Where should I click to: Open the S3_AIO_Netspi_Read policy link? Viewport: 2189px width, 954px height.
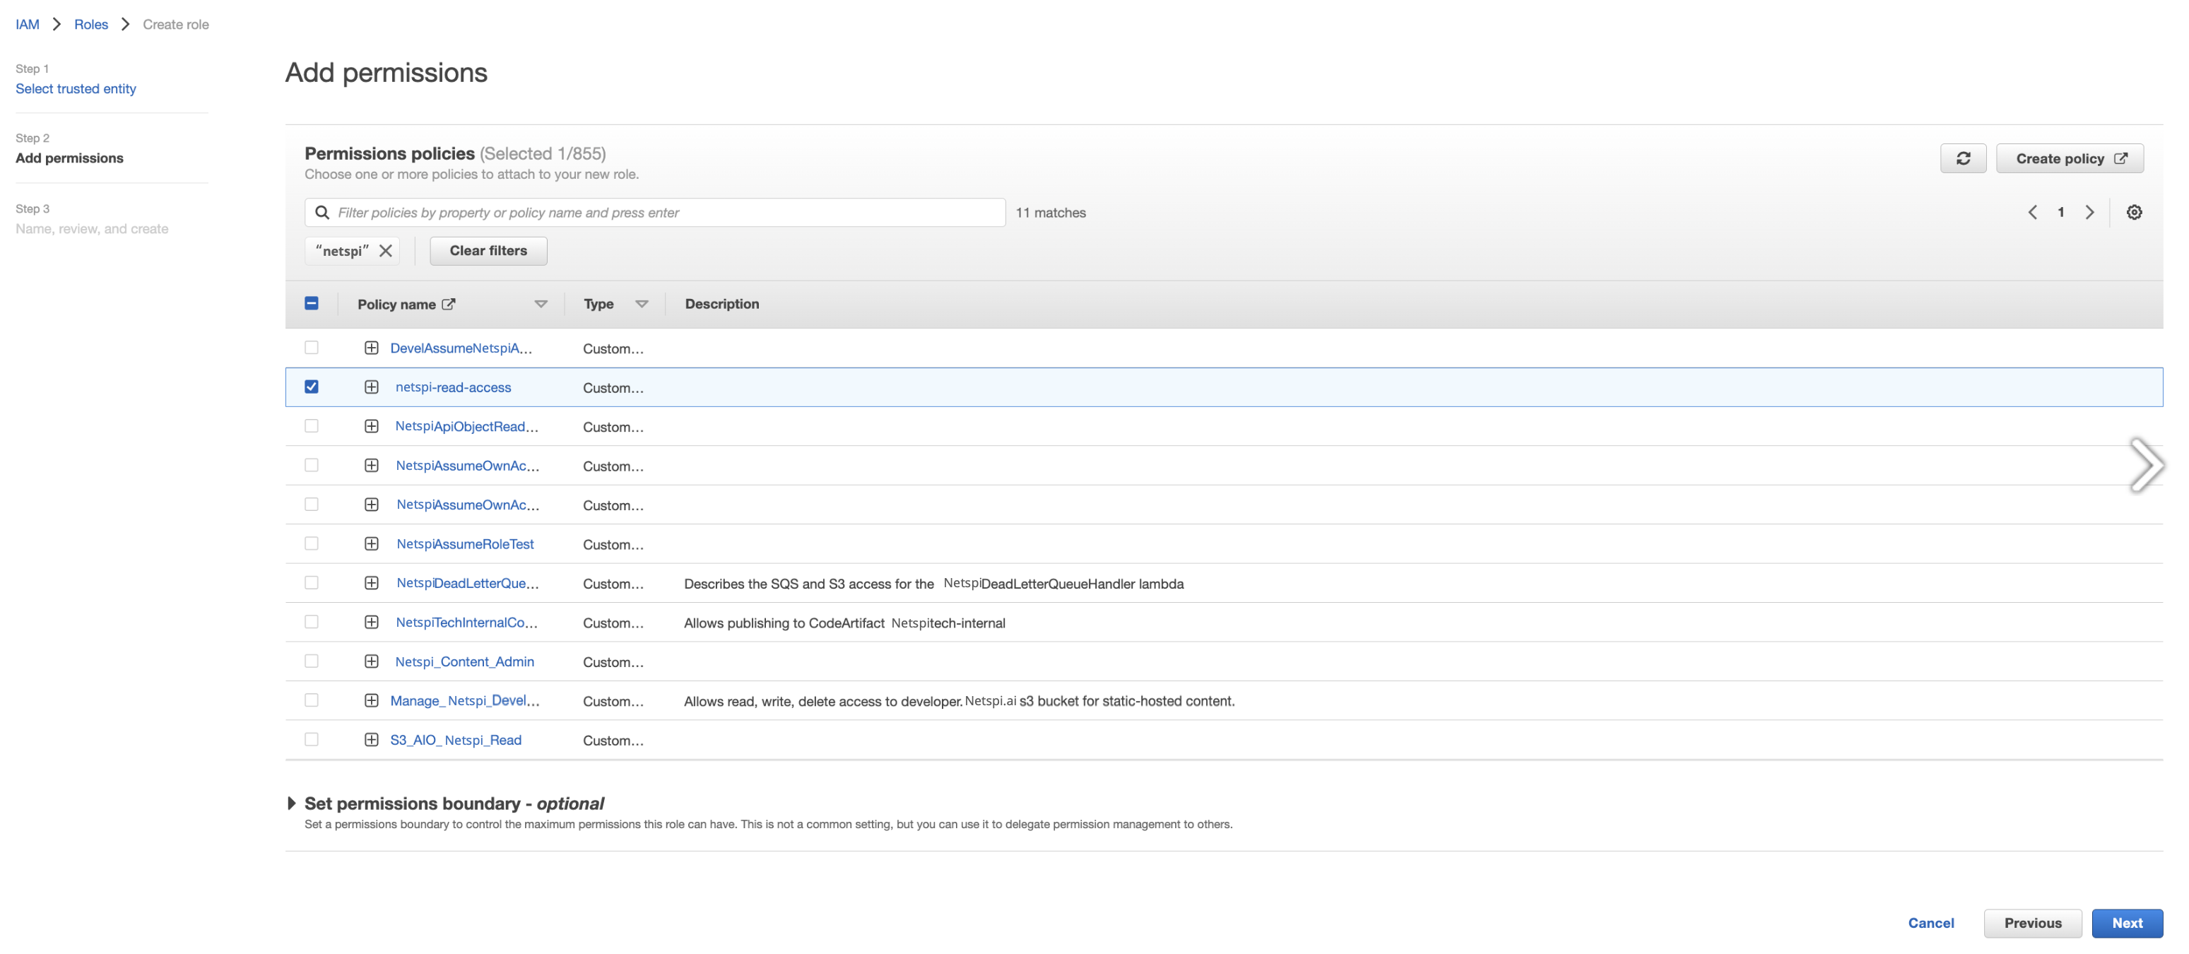click(456, 740)
